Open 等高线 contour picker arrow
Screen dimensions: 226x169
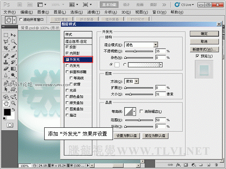(134, 111)
